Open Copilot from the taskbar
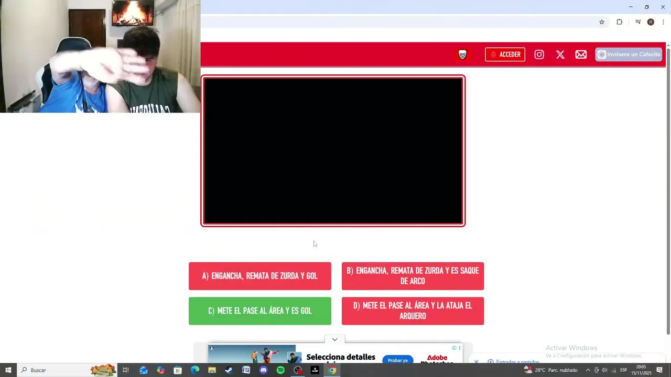 pos(160,370)
